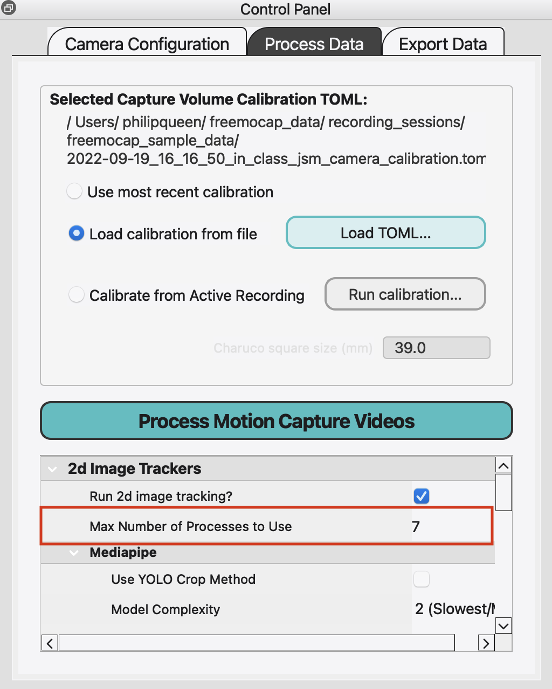Edit the Max Number of Processes value
The width and height of the screenshot is (552, 689).
(x=451, y=527)
